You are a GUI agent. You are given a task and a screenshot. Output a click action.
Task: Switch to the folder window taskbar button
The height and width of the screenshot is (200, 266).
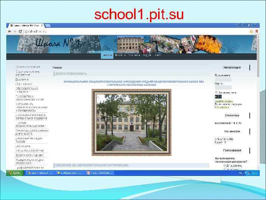[70, 173]
